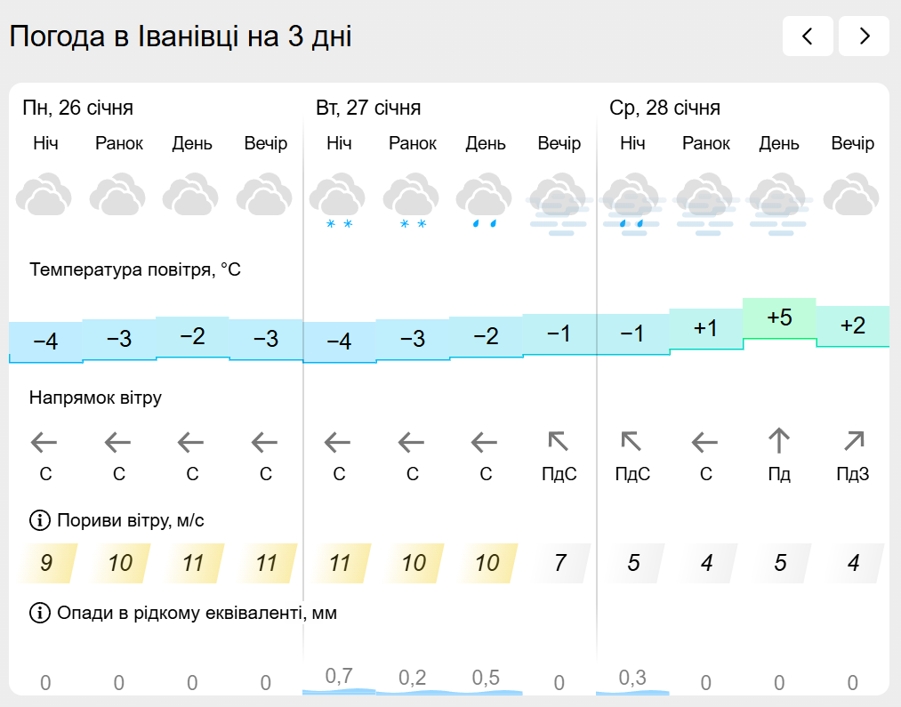Click Wednesday evening cloudy icon
This screenshot has height=707, width=901.
click(853, 196)
